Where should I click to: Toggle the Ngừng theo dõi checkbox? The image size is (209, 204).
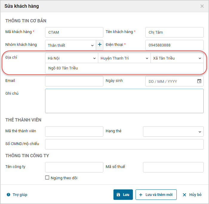(47, 177)
